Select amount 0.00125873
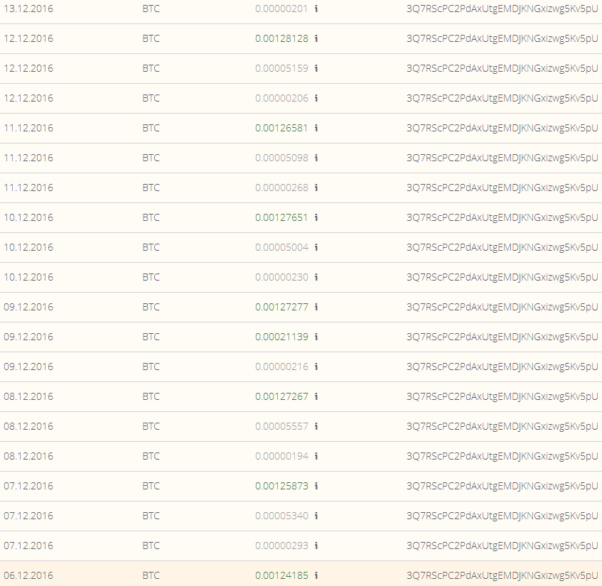The width and height of the screenshot is (602, 586). 281,486
